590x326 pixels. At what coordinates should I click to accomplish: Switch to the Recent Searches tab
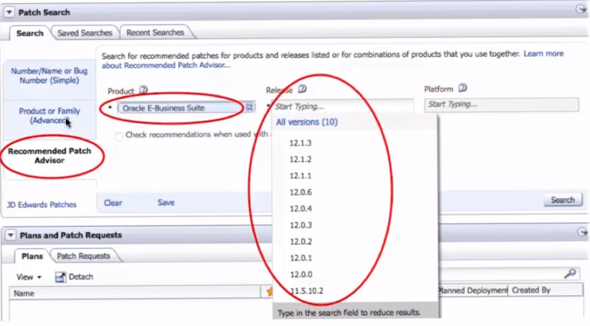point(155,32)
